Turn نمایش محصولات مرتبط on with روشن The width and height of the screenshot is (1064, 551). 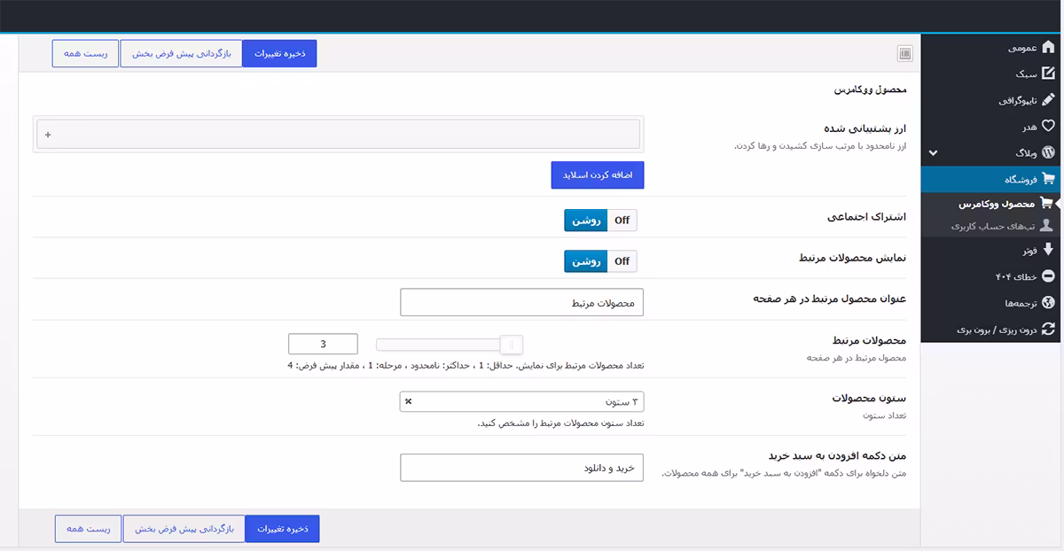(x=586, y=261)
